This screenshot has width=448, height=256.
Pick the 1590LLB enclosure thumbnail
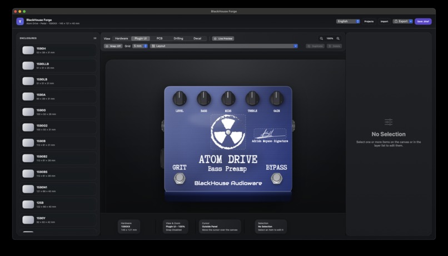coord(28,66)
